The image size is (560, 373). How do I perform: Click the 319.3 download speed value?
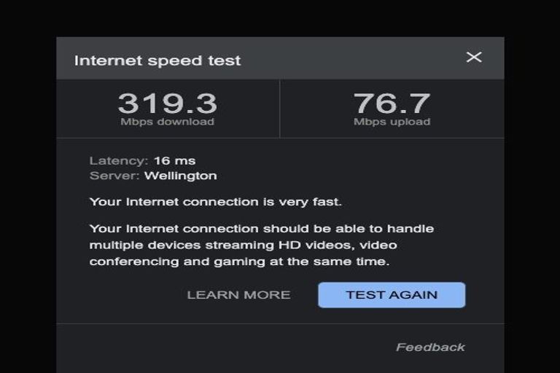point(167,103)
